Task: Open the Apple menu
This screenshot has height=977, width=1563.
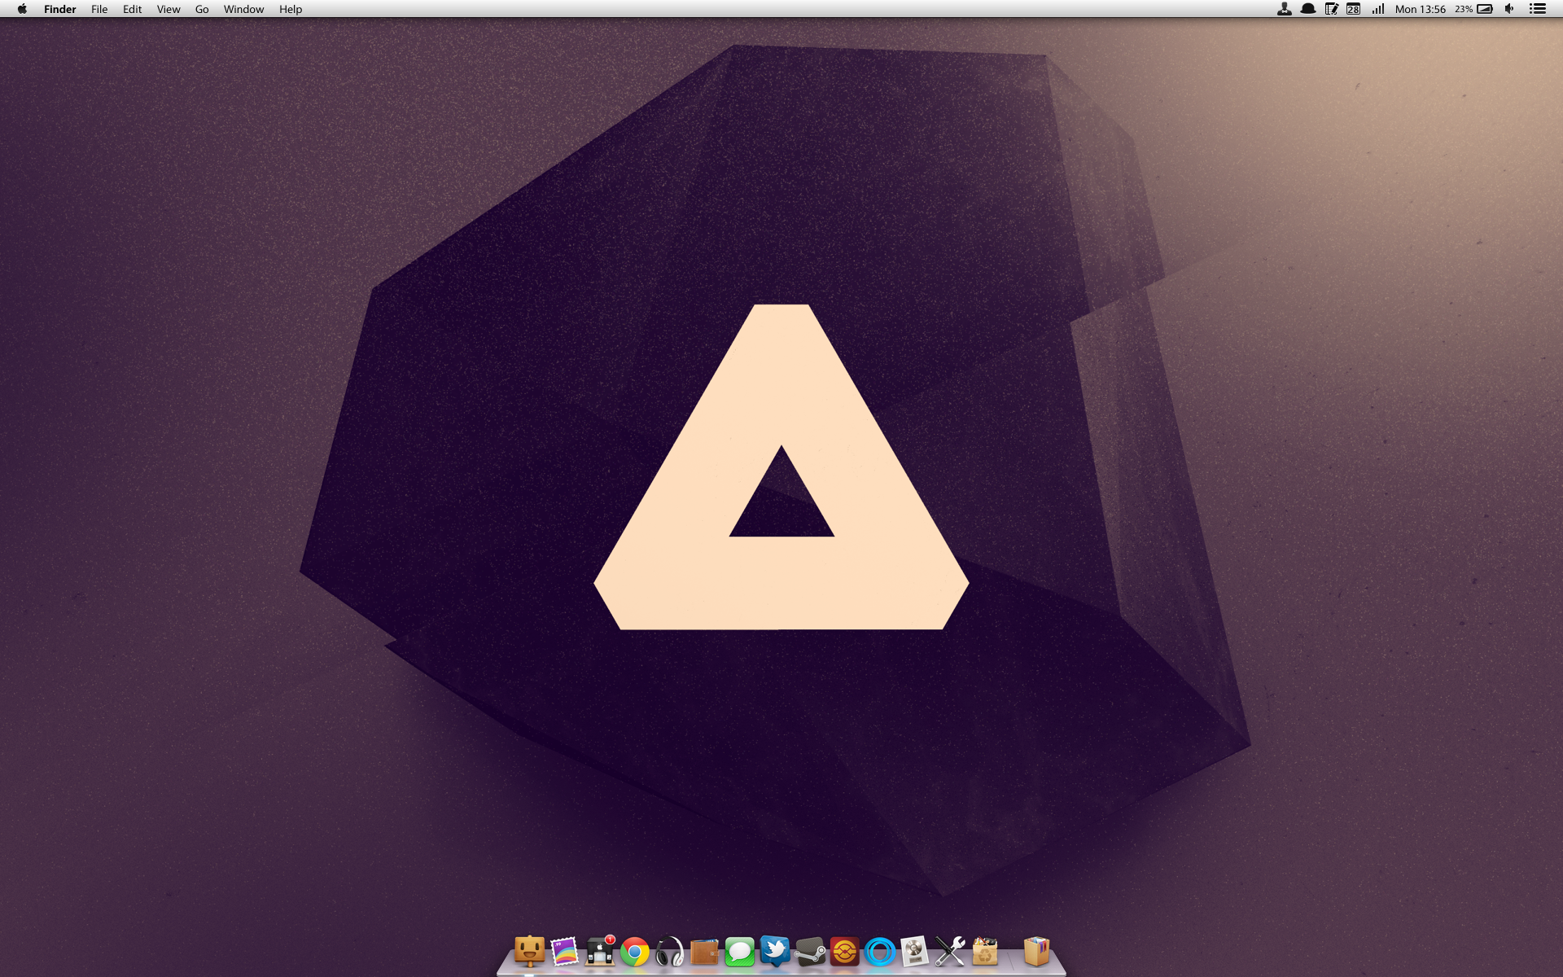Action: 22,9
